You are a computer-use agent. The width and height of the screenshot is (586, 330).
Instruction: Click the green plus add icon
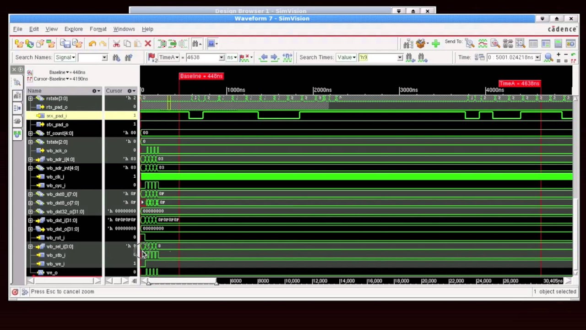click(435, 44)
